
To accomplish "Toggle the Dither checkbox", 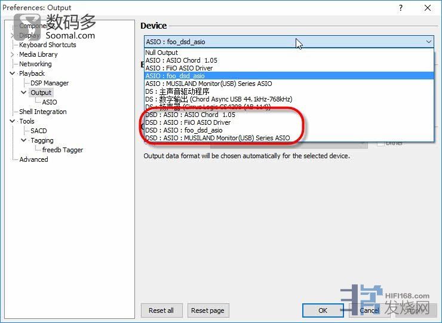I will 380,143.
